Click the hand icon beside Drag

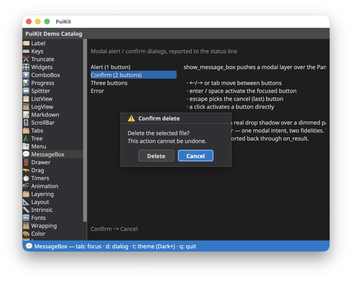tap(26, 170)
